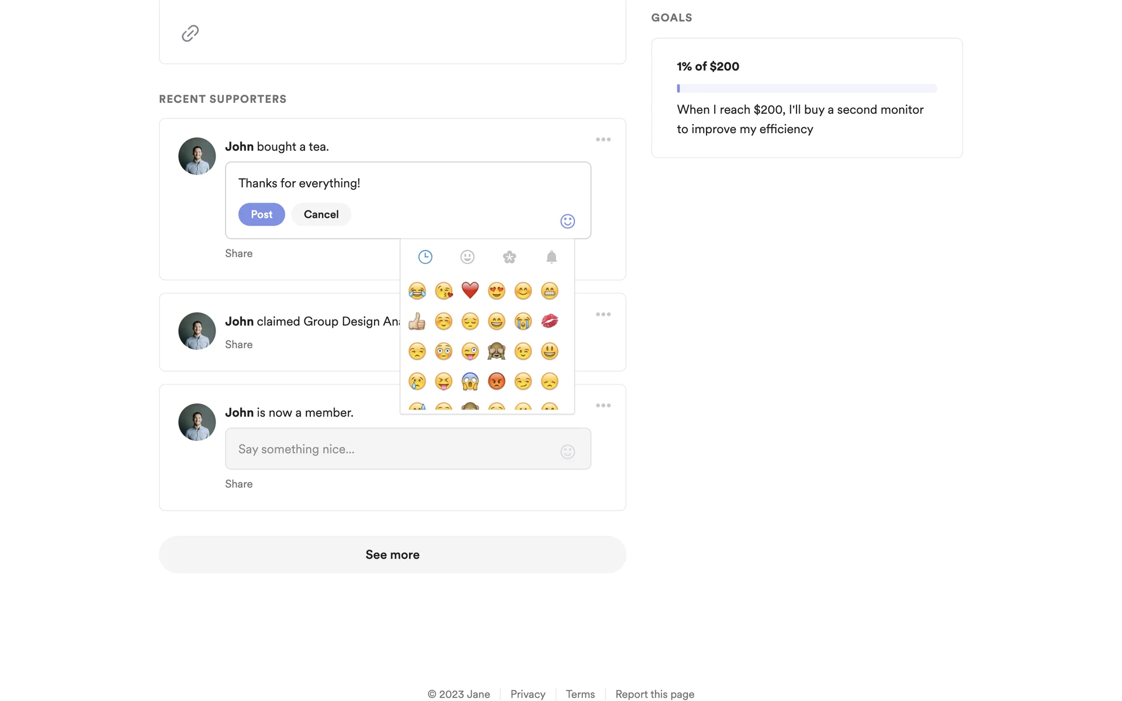Switch to flower nature emoji tab
Screen dimensions: 1122x701
(509, 257)
